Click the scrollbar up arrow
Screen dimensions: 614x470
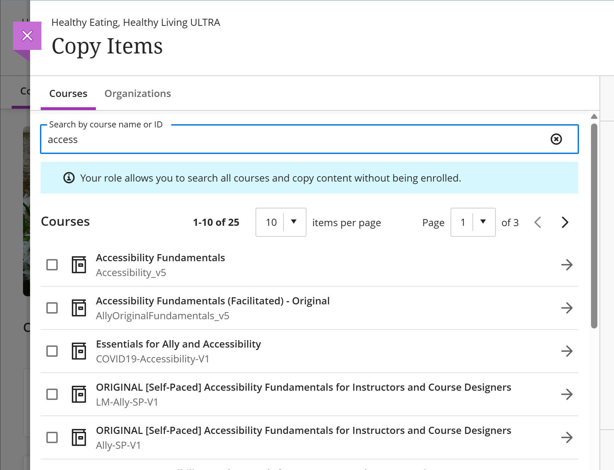click(594, 116)
